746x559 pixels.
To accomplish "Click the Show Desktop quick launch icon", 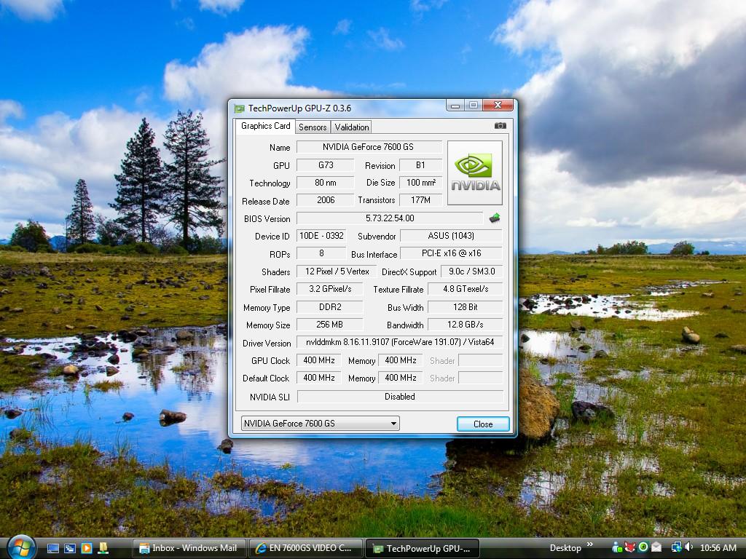I will tap(52, 548).
